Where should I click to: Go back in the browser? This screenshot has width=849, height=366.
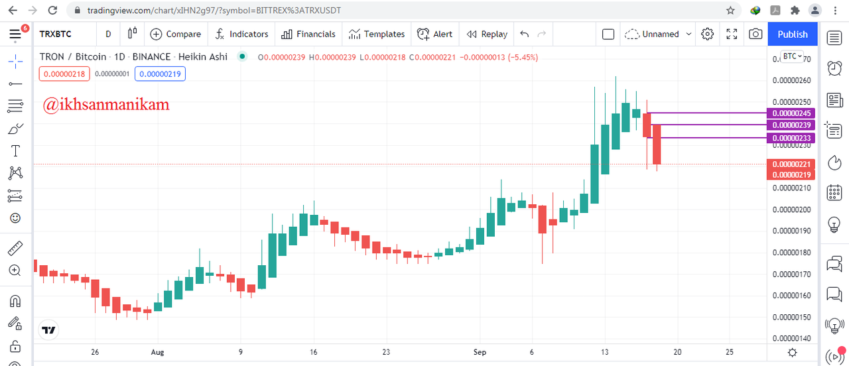tap(13, 11)
